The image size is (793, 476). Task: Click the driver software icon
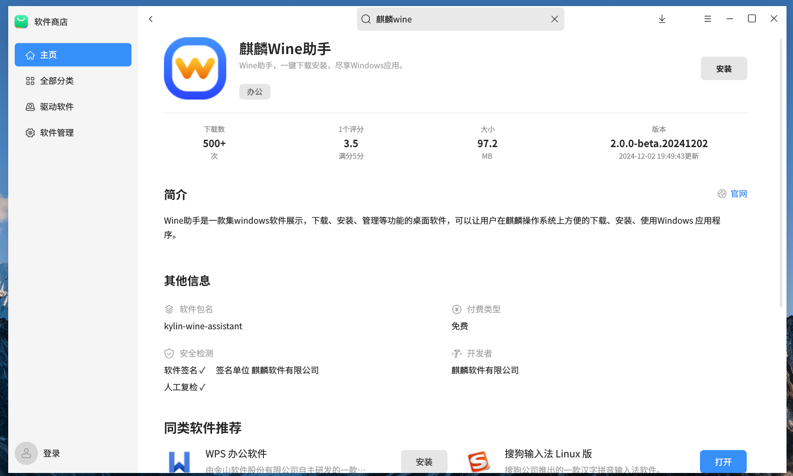30,107
